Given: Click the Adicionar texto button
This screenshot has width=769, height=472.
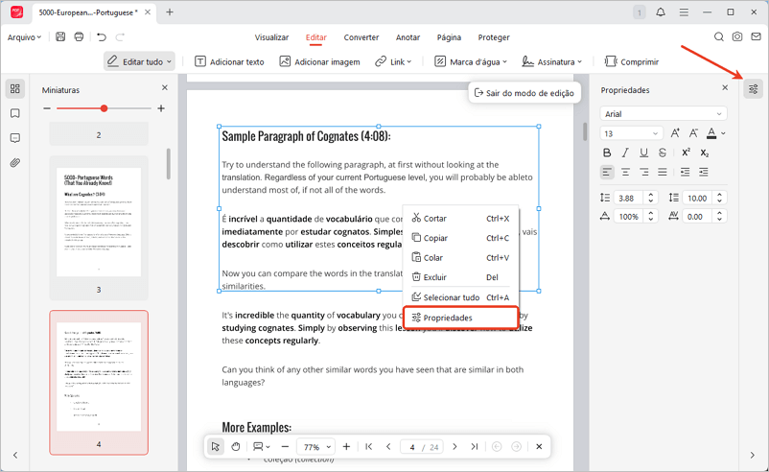Looking at the screenshot, I should (229, 61).
